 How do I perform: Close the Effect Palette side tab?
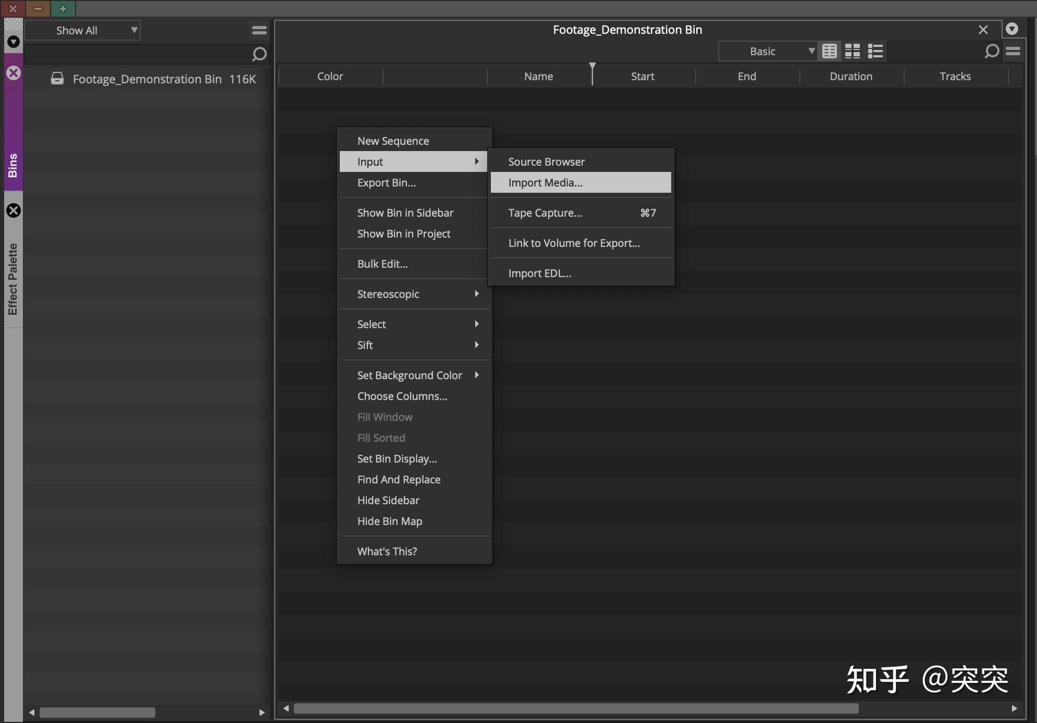(x=14, y=210)
